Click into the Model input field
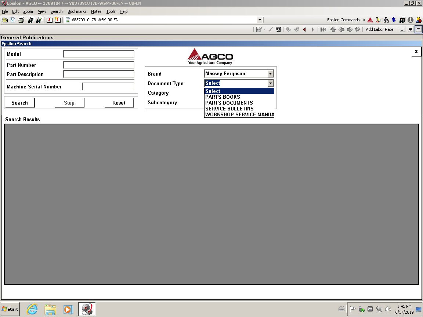The image size is (423, 317). coord(99,54)
